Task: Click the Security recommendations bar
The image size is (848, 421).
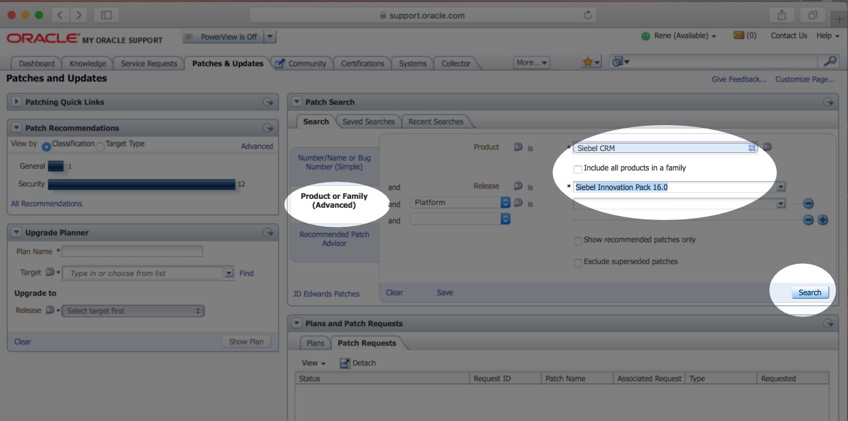Action: click(142, 185)
